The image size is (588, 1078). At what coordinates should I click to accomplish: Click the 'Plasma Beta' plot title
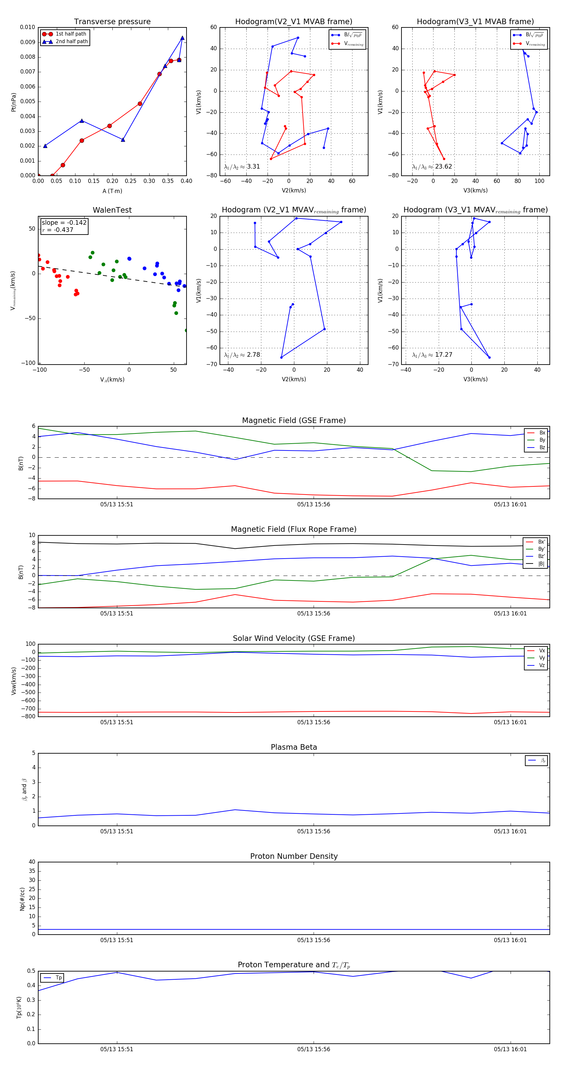(x=294, y=747)
